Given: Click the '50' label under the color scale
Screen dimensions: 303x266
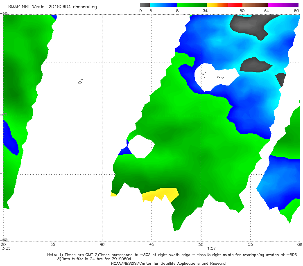Looking at the screenshot, I should [242, 11].
